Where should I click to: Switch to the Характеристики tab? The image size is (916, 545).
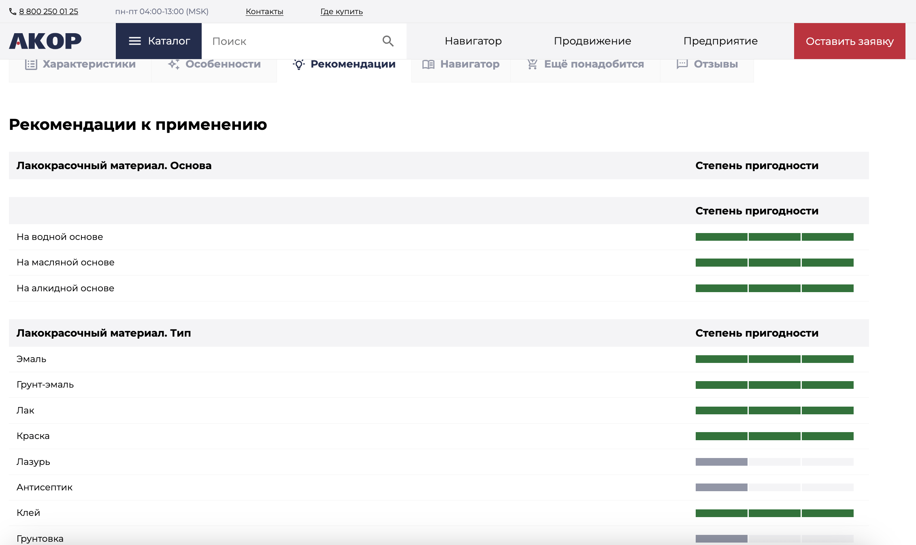click(x=89, y=64)
